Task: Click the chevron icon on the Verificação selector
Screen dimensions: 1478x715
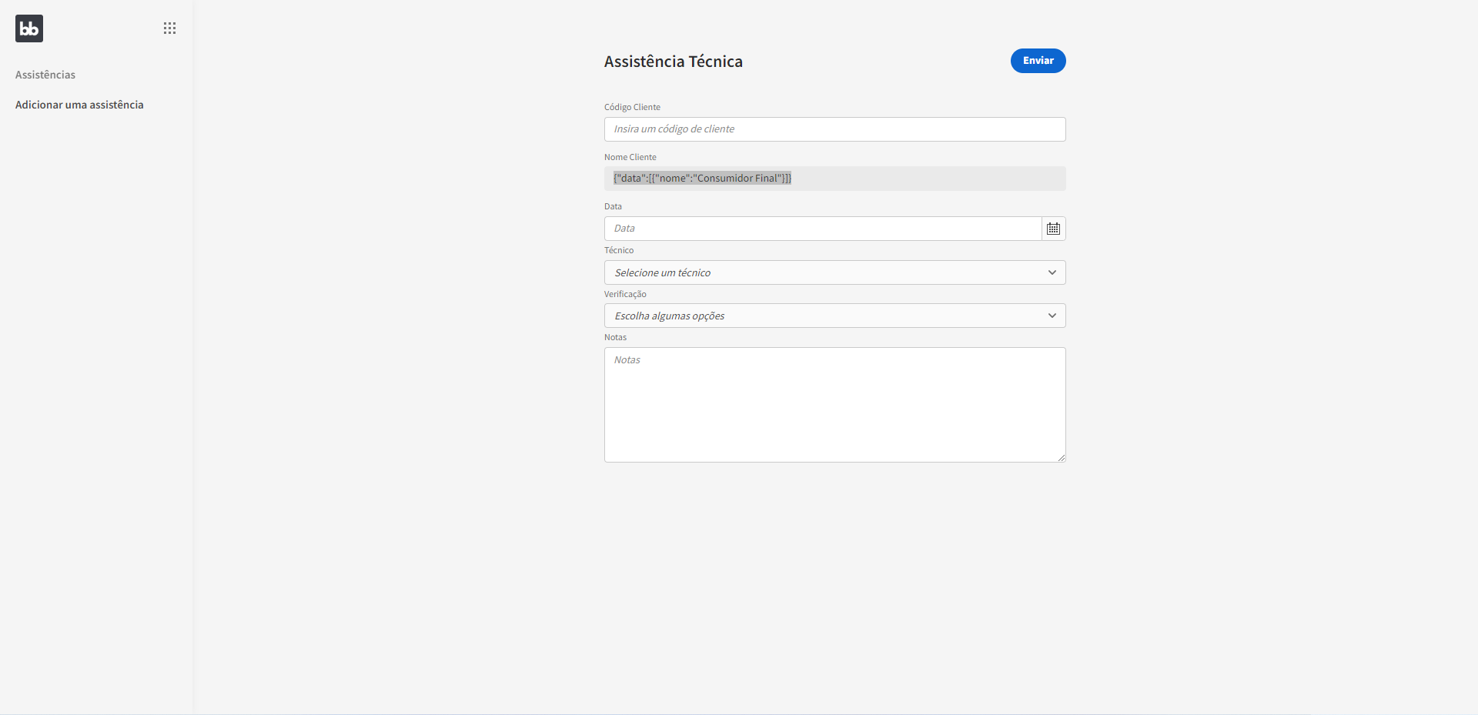Action: coord(1052,316)
